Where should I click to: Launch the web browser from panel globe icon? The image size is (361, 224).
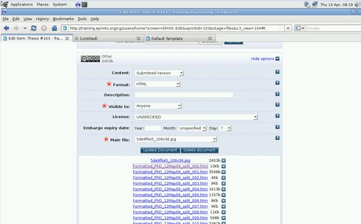pos(78,4)
